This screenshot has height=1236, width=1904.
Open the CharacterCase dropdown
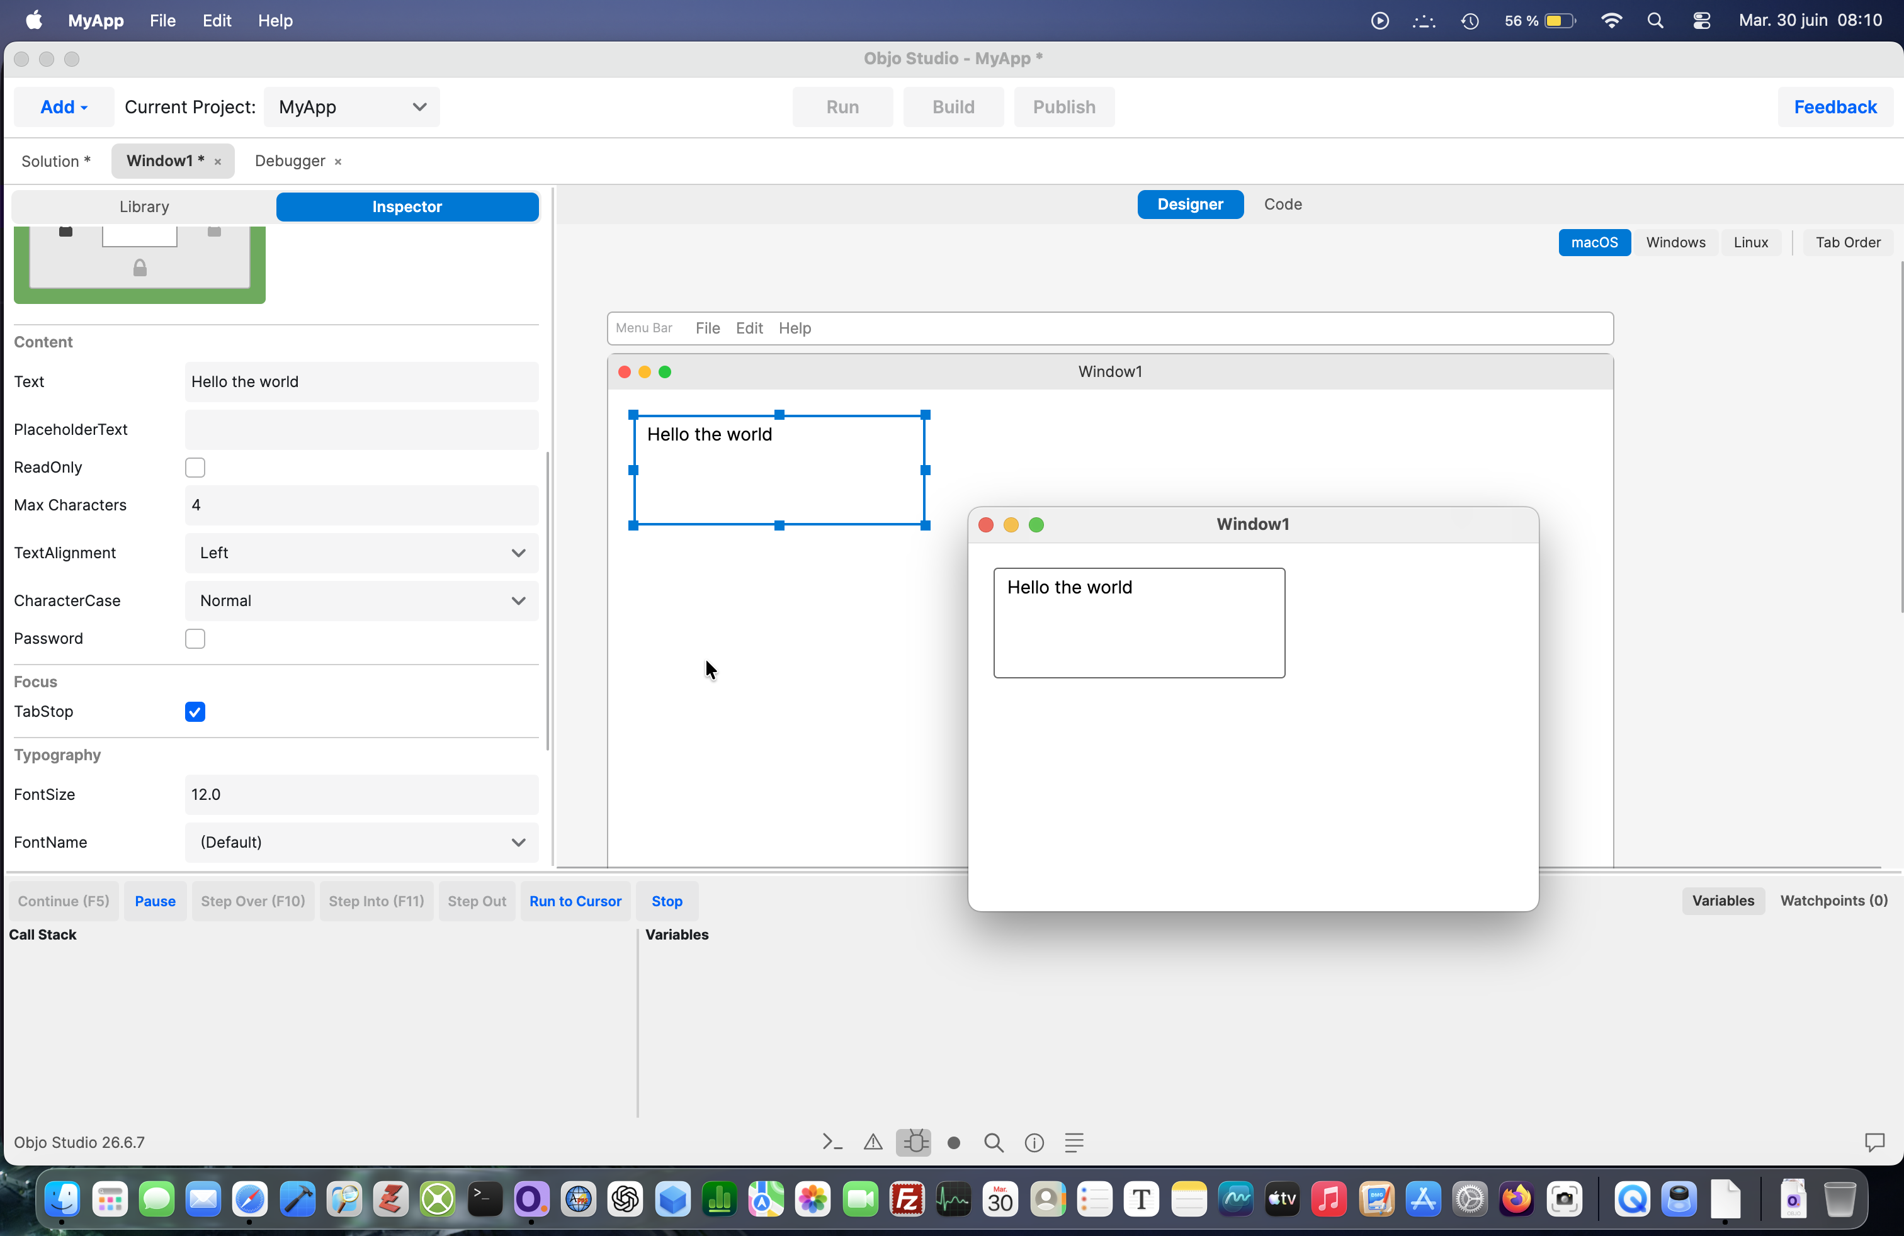(x=361, y=601)
